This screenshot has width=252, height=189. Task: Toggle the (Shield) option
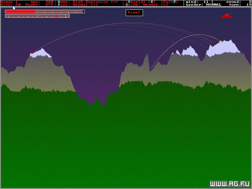tap(135, 2)
